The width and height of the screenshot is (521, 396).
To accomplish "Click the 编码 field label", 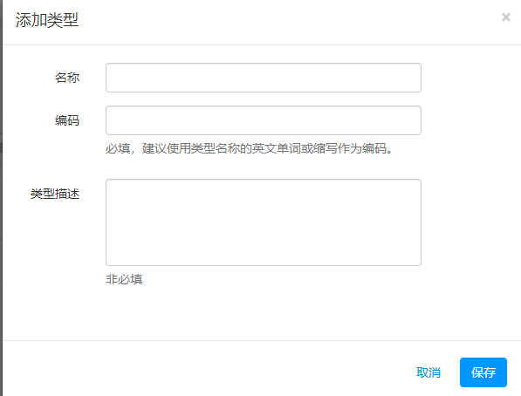I will coord(67,120).
